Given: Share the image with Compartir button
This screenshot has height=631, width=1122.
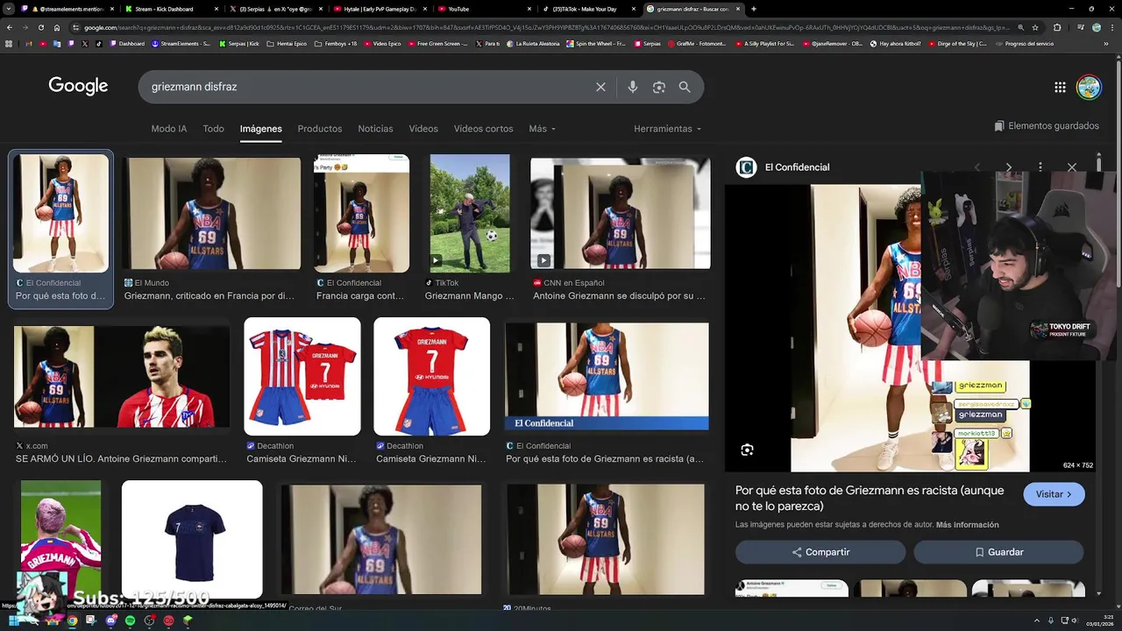Looking at the screenshot, I should (x=820, y=552).
